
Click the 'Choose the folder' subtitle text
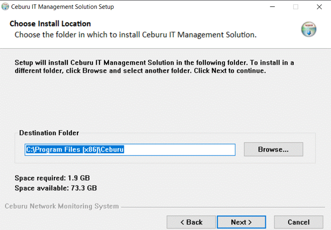pyautogui.click(x=136, y=35)
